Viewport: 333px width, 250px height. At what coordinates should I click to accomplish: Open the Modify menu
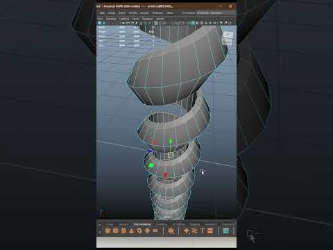pyautogui.click(x=133, y=13)
